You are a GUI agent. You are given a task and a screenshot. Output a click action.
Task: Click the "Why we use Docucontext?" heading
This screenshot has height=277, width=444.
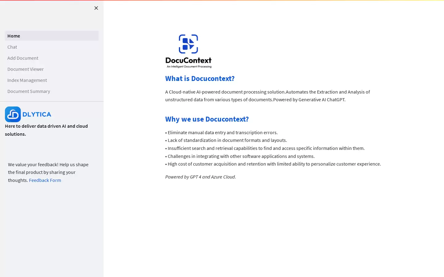click(x=207, y=119)
